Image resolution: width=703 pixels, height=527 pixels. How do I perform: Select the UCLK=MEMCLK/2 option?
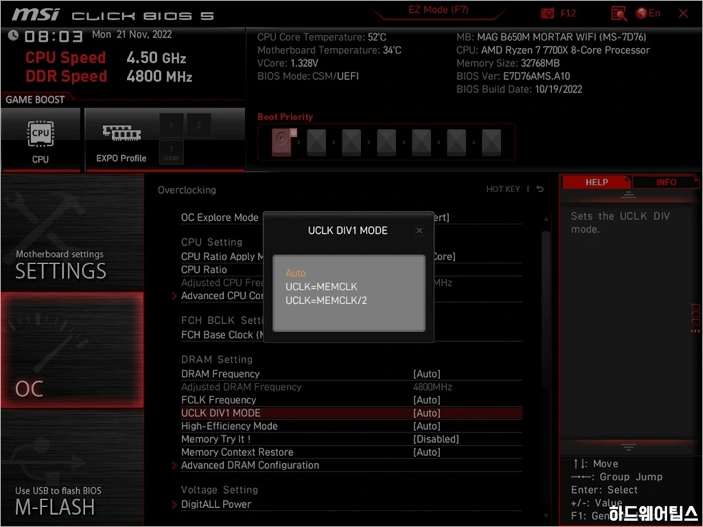click(326, 301)
